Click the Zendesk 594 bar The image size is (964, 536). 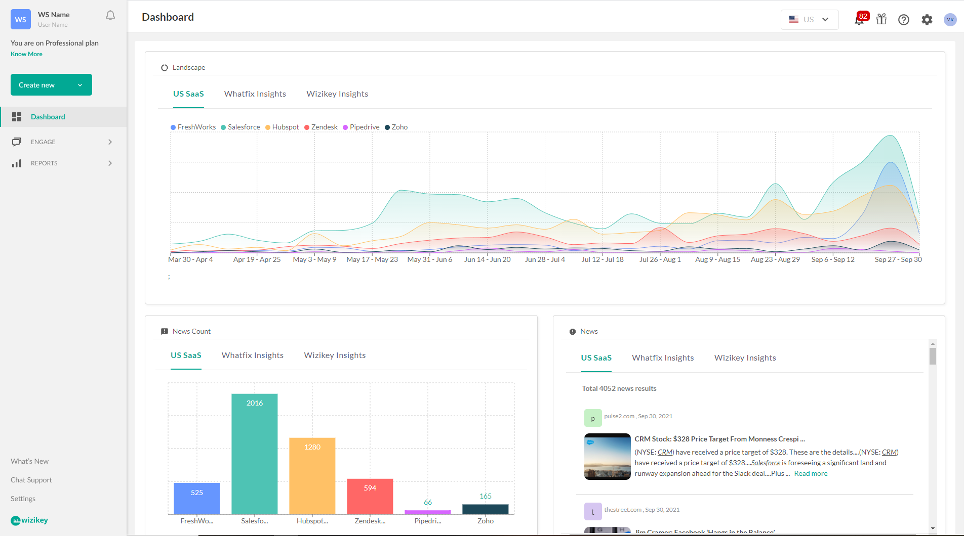point(370,497)
